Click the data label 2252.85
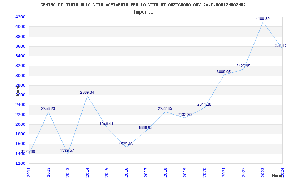Screen dimensions: 286x179 [x=165, y=108]
